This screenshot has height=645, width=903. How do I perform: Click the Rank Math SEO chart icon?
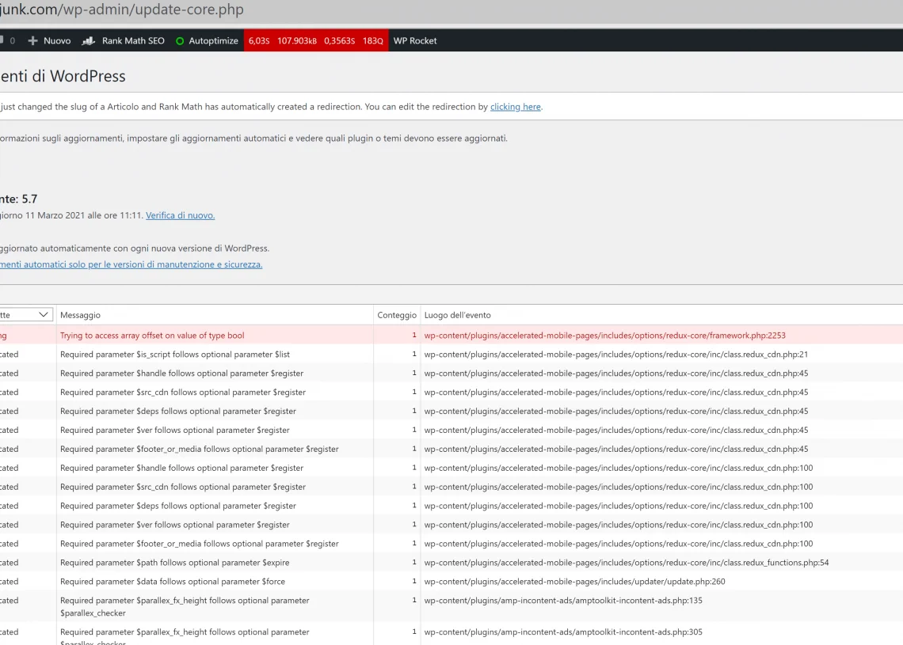coord(89,40)
